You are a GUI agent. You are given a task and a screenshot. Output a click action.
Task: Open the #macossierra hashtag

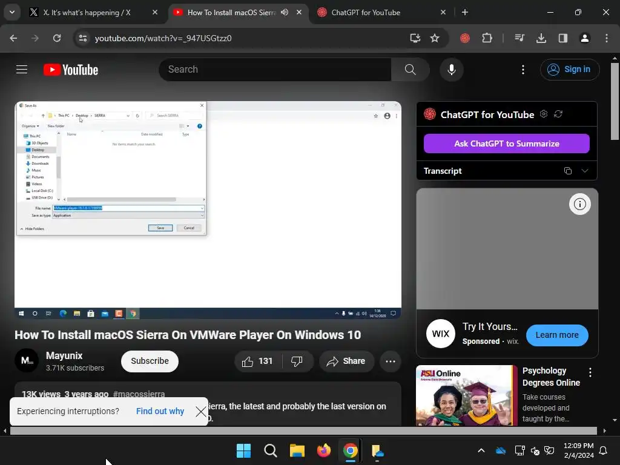pyautogui.click(x=139, y=394)
